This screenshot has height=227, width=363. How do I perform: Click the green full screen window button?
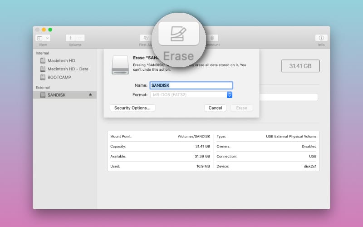(x=50, y=30)
